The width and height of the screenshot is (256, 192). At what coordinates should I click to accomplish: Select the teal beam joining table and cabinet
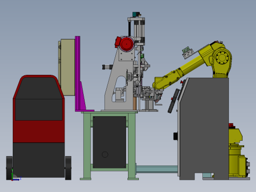click(x=157, y=169)
